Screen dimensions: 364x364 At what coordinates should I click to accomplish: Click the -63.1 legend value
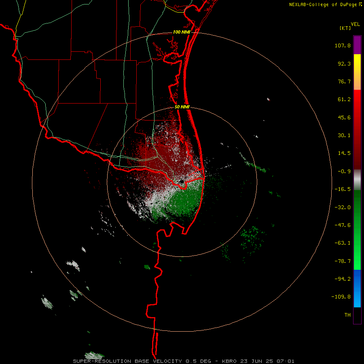[343, 243]
